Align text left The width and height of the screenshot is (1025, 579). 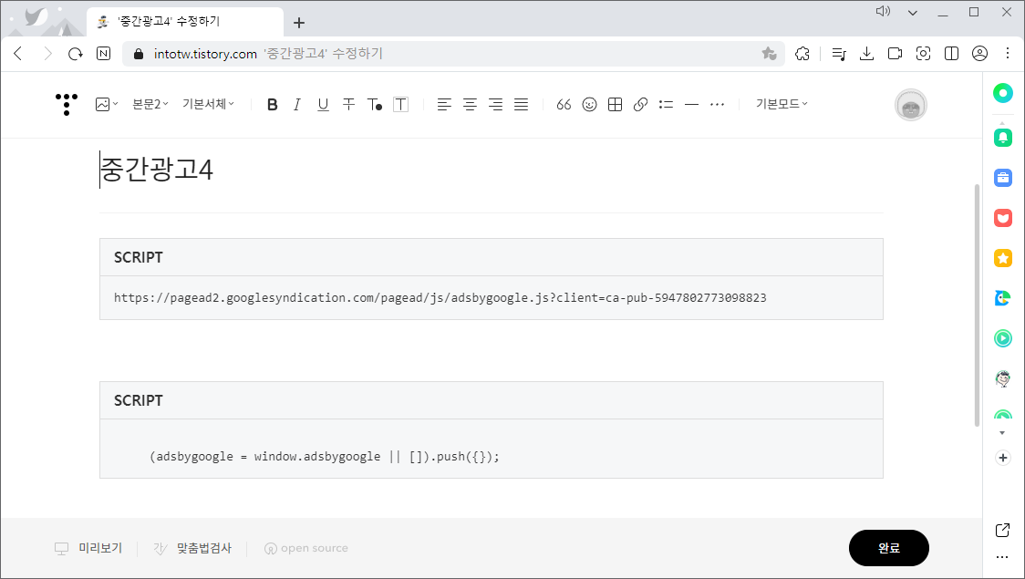tap(444, 105)
